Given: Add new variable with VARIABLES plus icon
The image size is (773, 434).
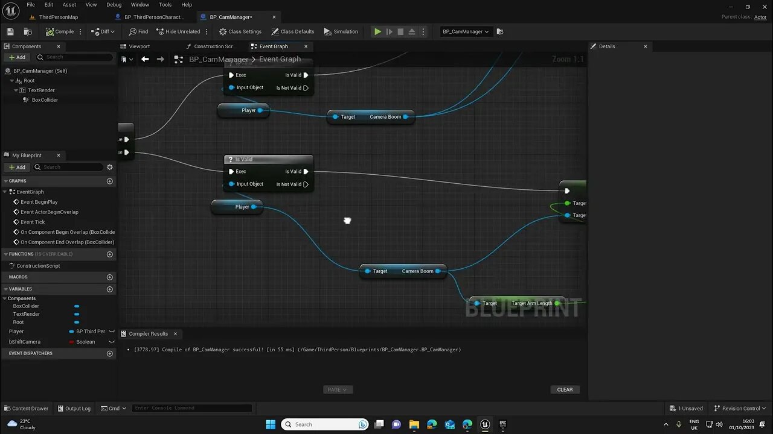Looking at the screenshot, I should coord(110,289).
